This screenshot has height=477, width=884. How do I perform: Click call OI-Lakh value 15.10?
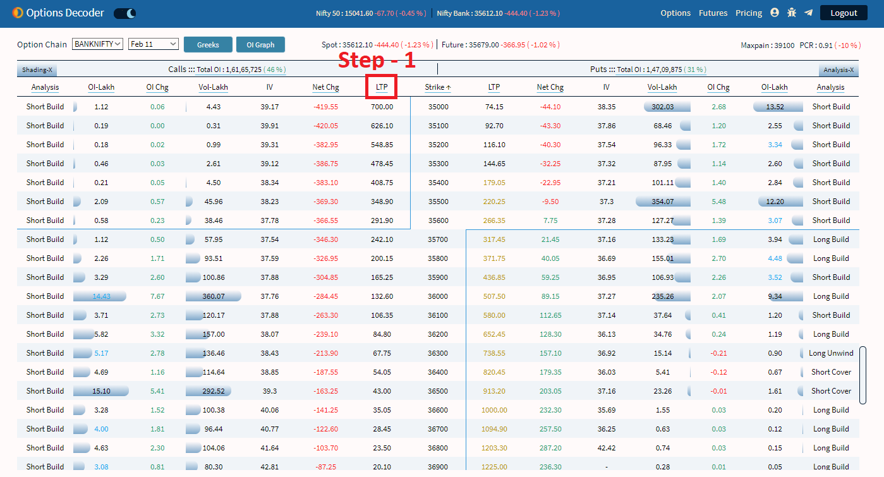(101, 391)
